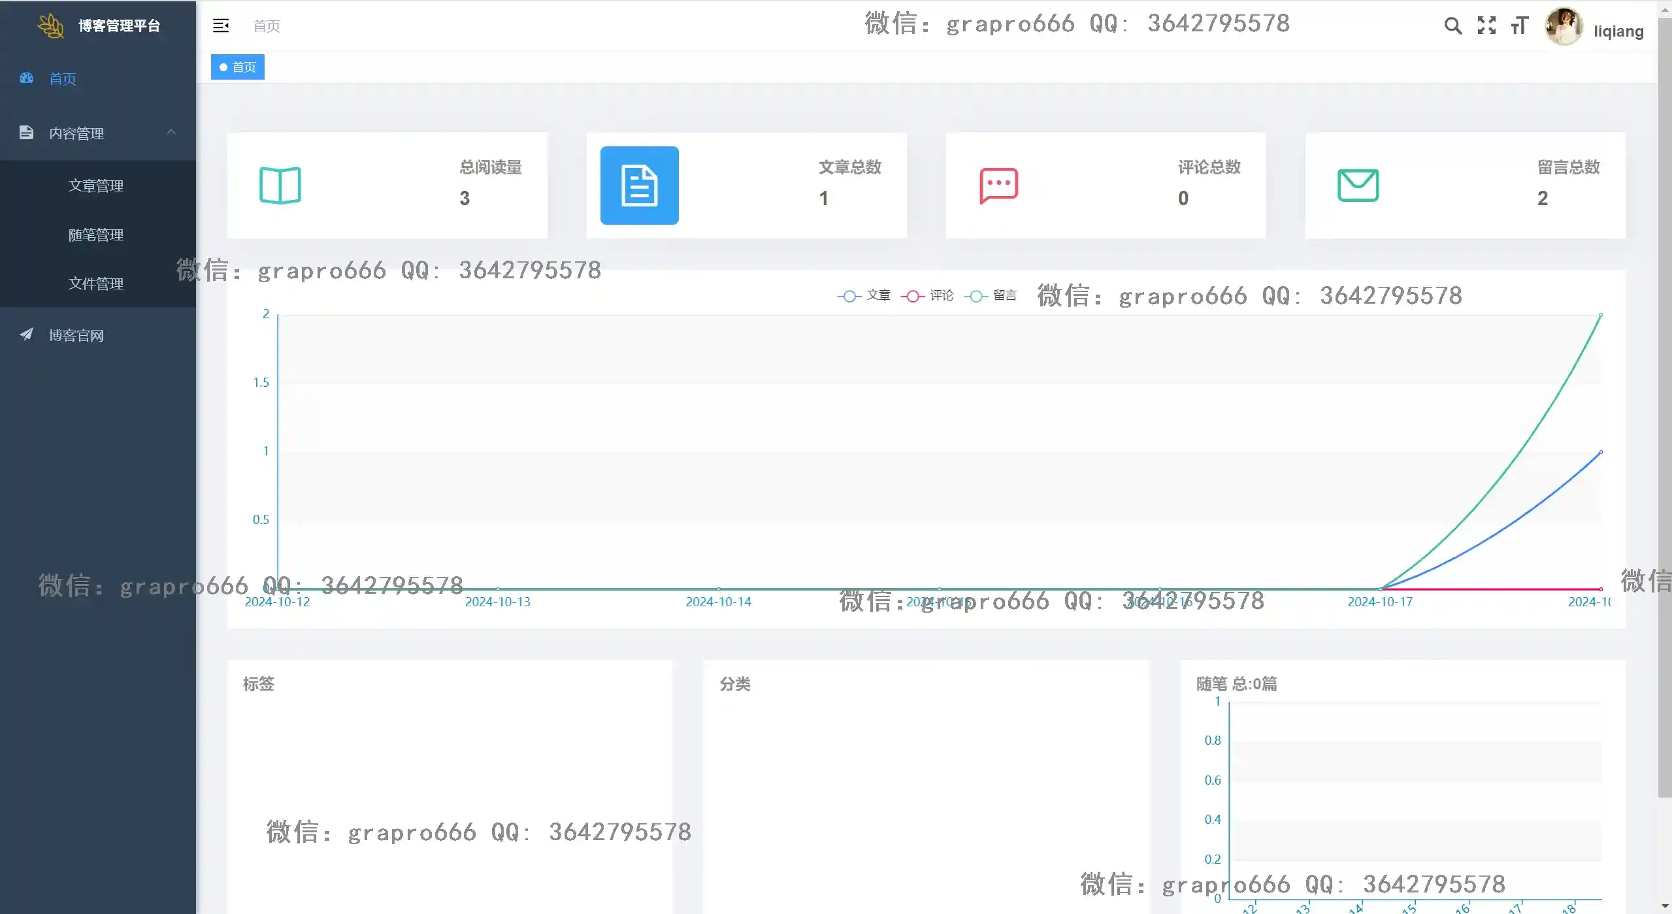
Task: Open the liqiang user avatar menu
Action: pos(1563,27)
